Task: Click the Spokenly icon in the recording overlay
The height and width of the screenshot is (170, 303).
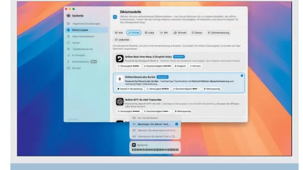Action: (134, 145)
